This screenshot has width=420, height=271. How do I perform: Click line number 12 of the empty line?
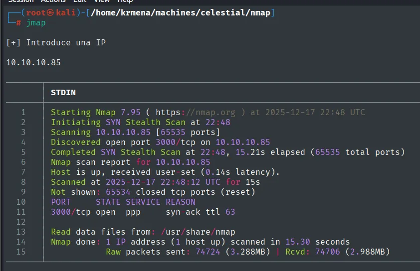point(21,222)
